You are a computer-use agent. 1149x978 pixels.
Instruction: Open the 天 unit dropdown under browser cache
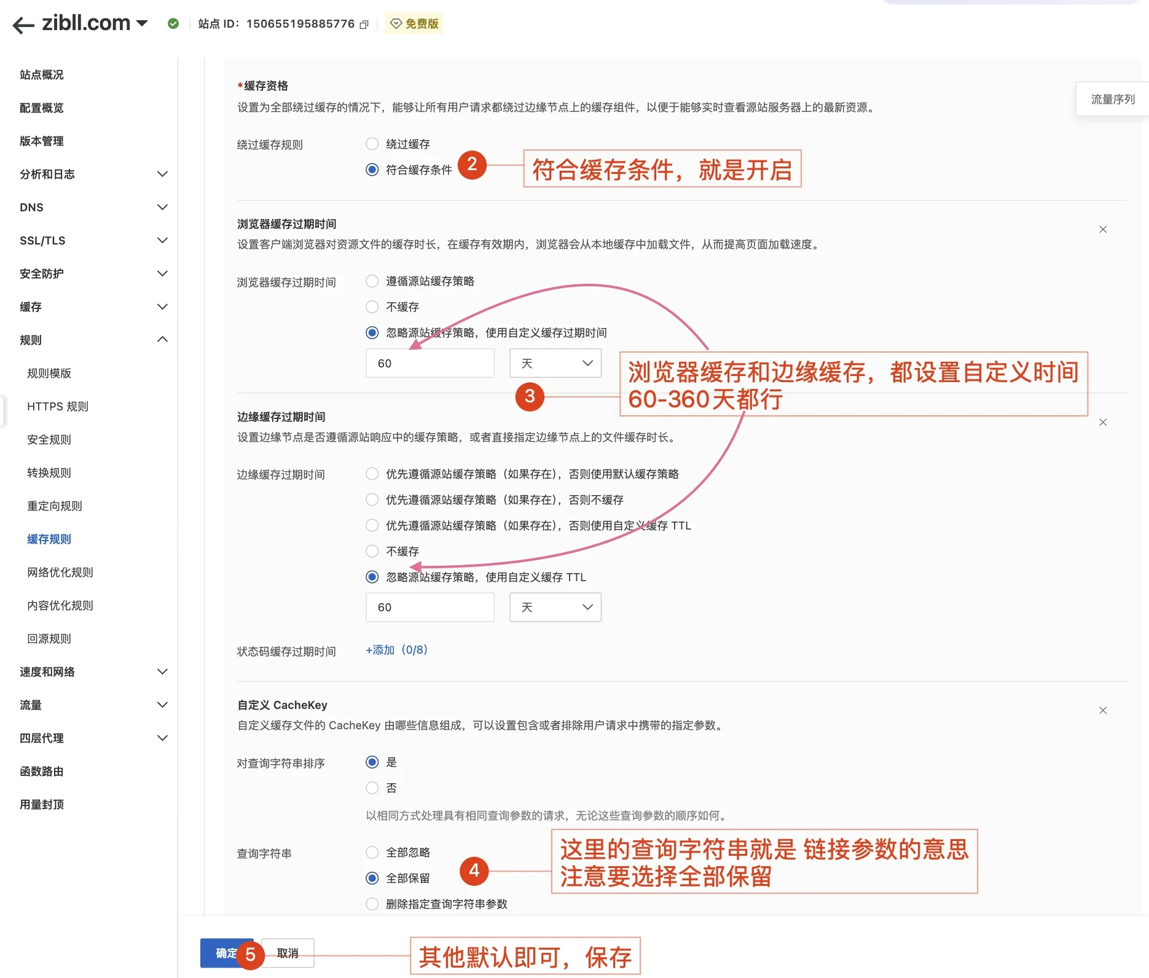coord(554,363)
